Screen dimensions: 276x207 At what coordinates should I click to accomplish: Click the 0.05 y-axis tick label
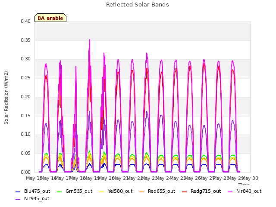(x=26, y=154)
